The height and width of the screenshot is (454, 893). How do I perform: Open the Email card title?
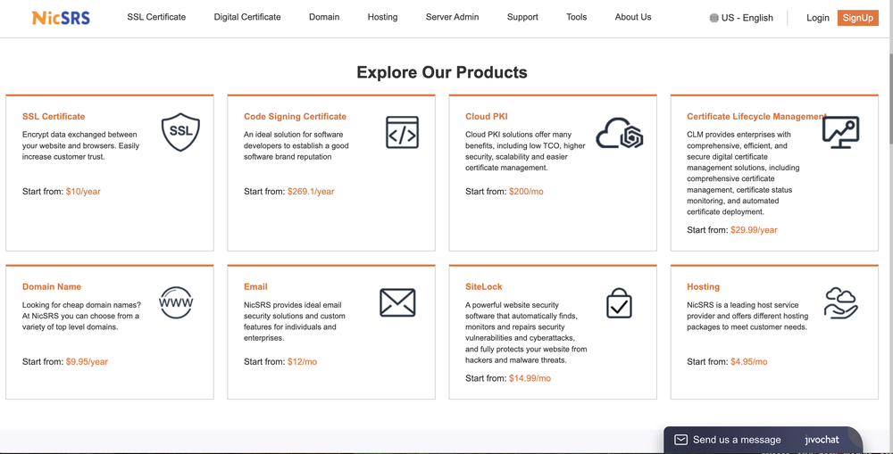[255, 286]
